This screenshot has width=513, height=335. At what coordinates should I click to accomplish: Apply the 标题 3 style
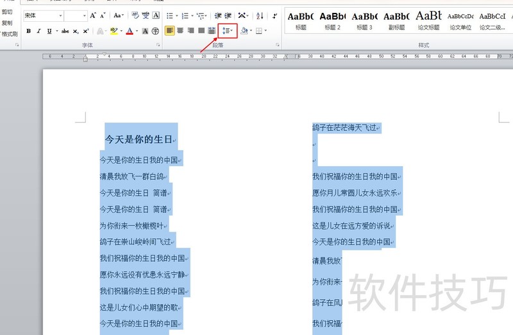pos(364,21)
